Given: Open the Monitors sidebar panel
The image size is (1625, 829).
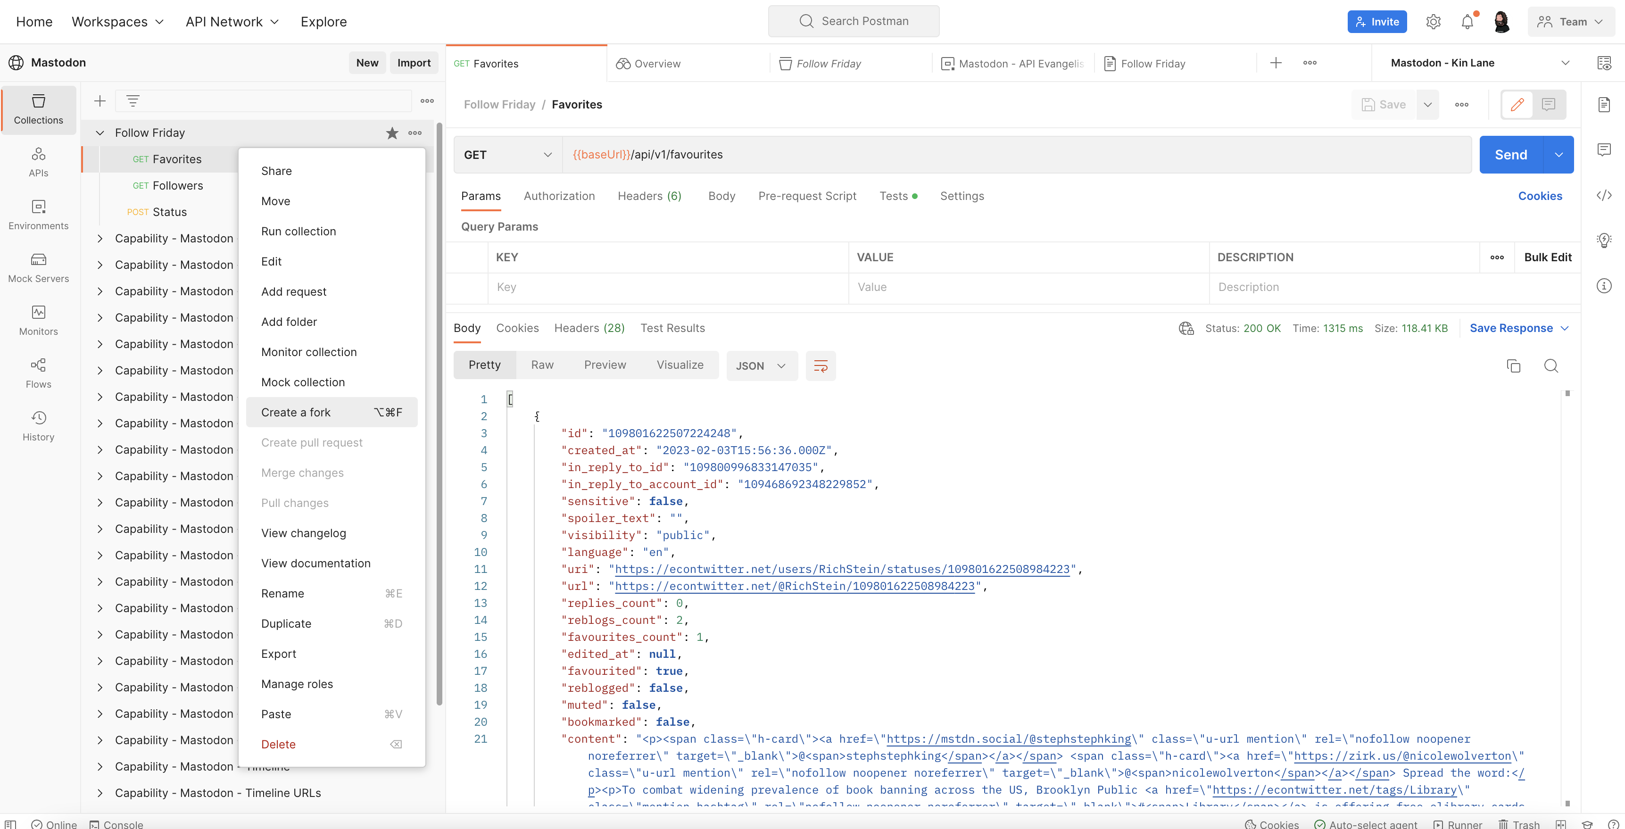Looking at the screenshot, I should click(39, 321).
